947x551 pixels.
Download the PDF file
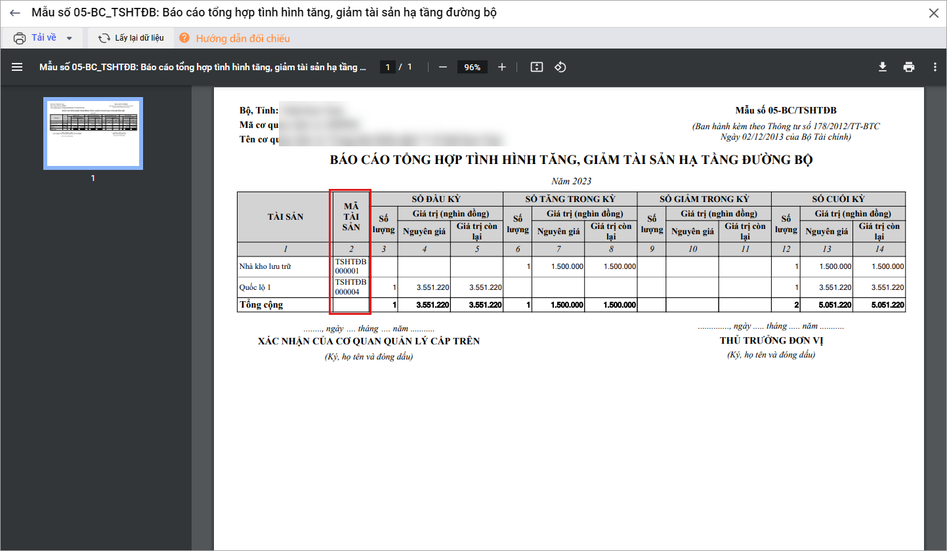point(883,67)
